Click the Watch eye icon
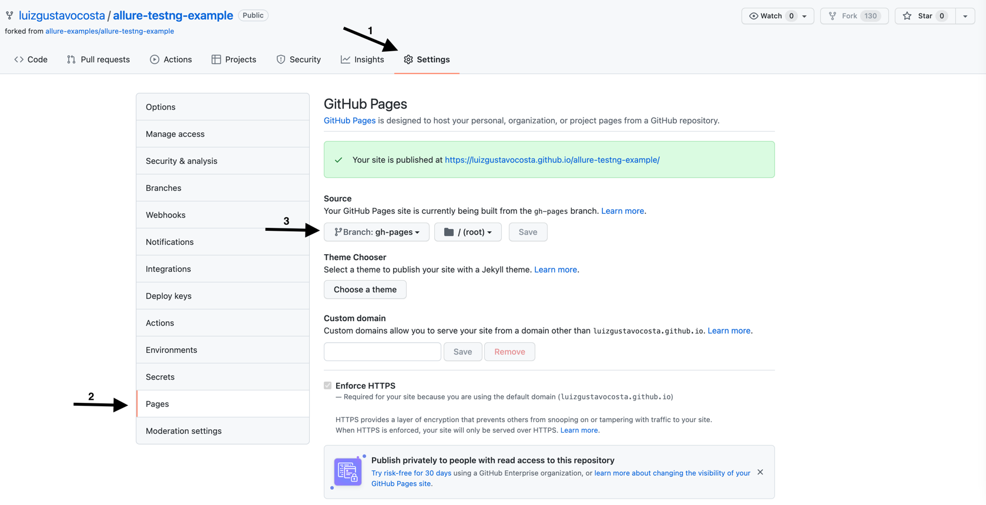The width and height of the screenshot is (986, 505). click(753, 16)
